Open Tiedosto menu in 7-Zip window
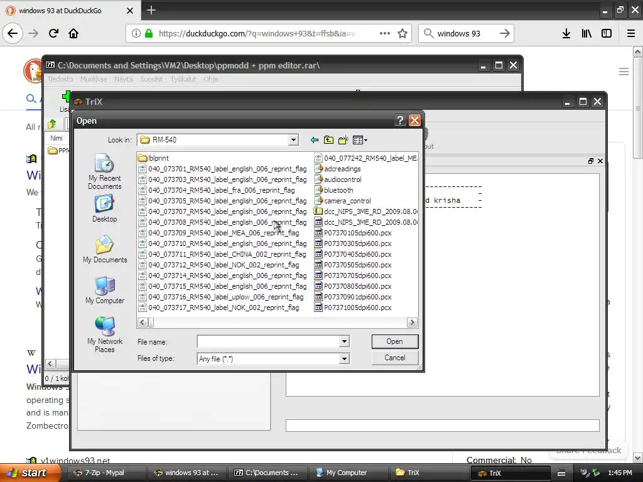Viewport: 643px width, 482px height. coord(60,79)
